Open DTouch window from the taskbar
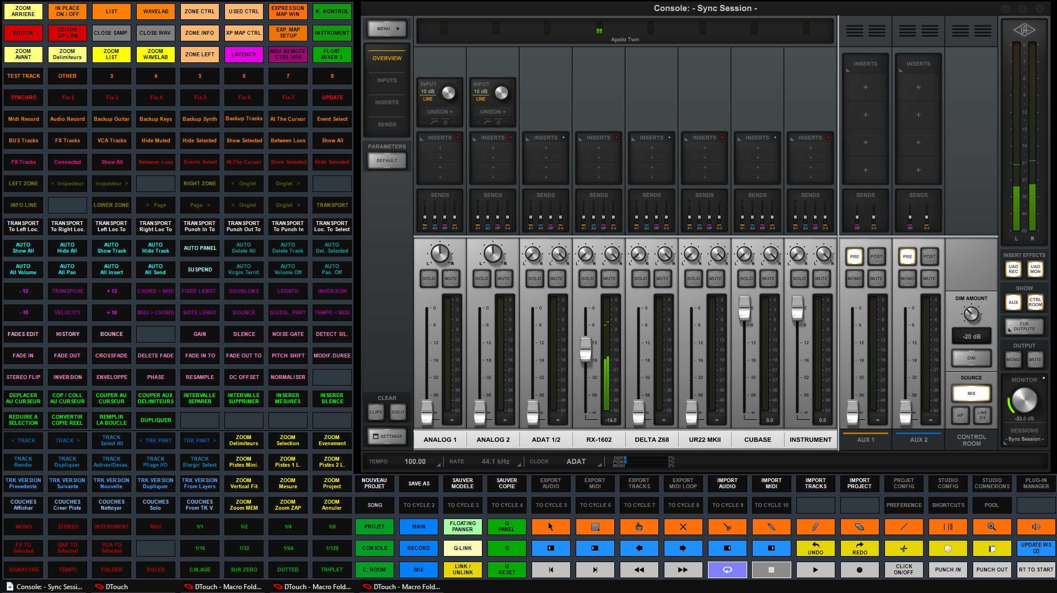 111,587
